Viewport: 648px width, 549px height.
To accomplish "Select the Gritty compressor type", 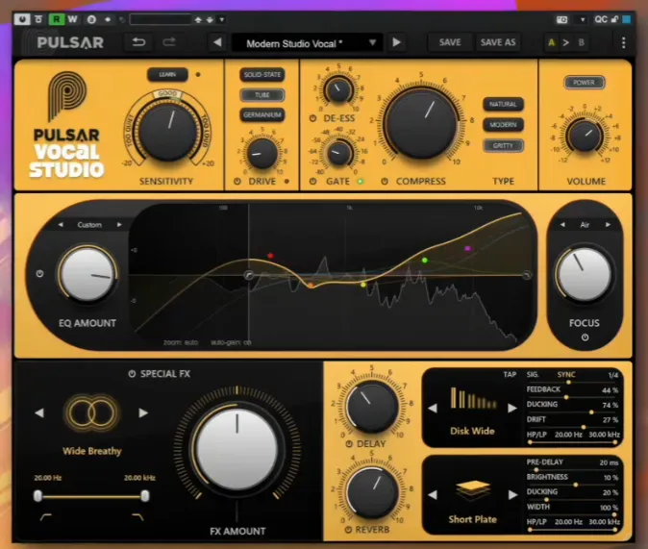I will [503, 145].
